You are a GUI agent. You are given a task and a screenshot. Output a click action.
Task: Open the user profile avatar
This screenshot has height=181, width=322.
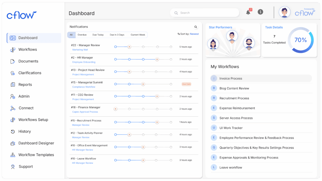pos(285,12)
